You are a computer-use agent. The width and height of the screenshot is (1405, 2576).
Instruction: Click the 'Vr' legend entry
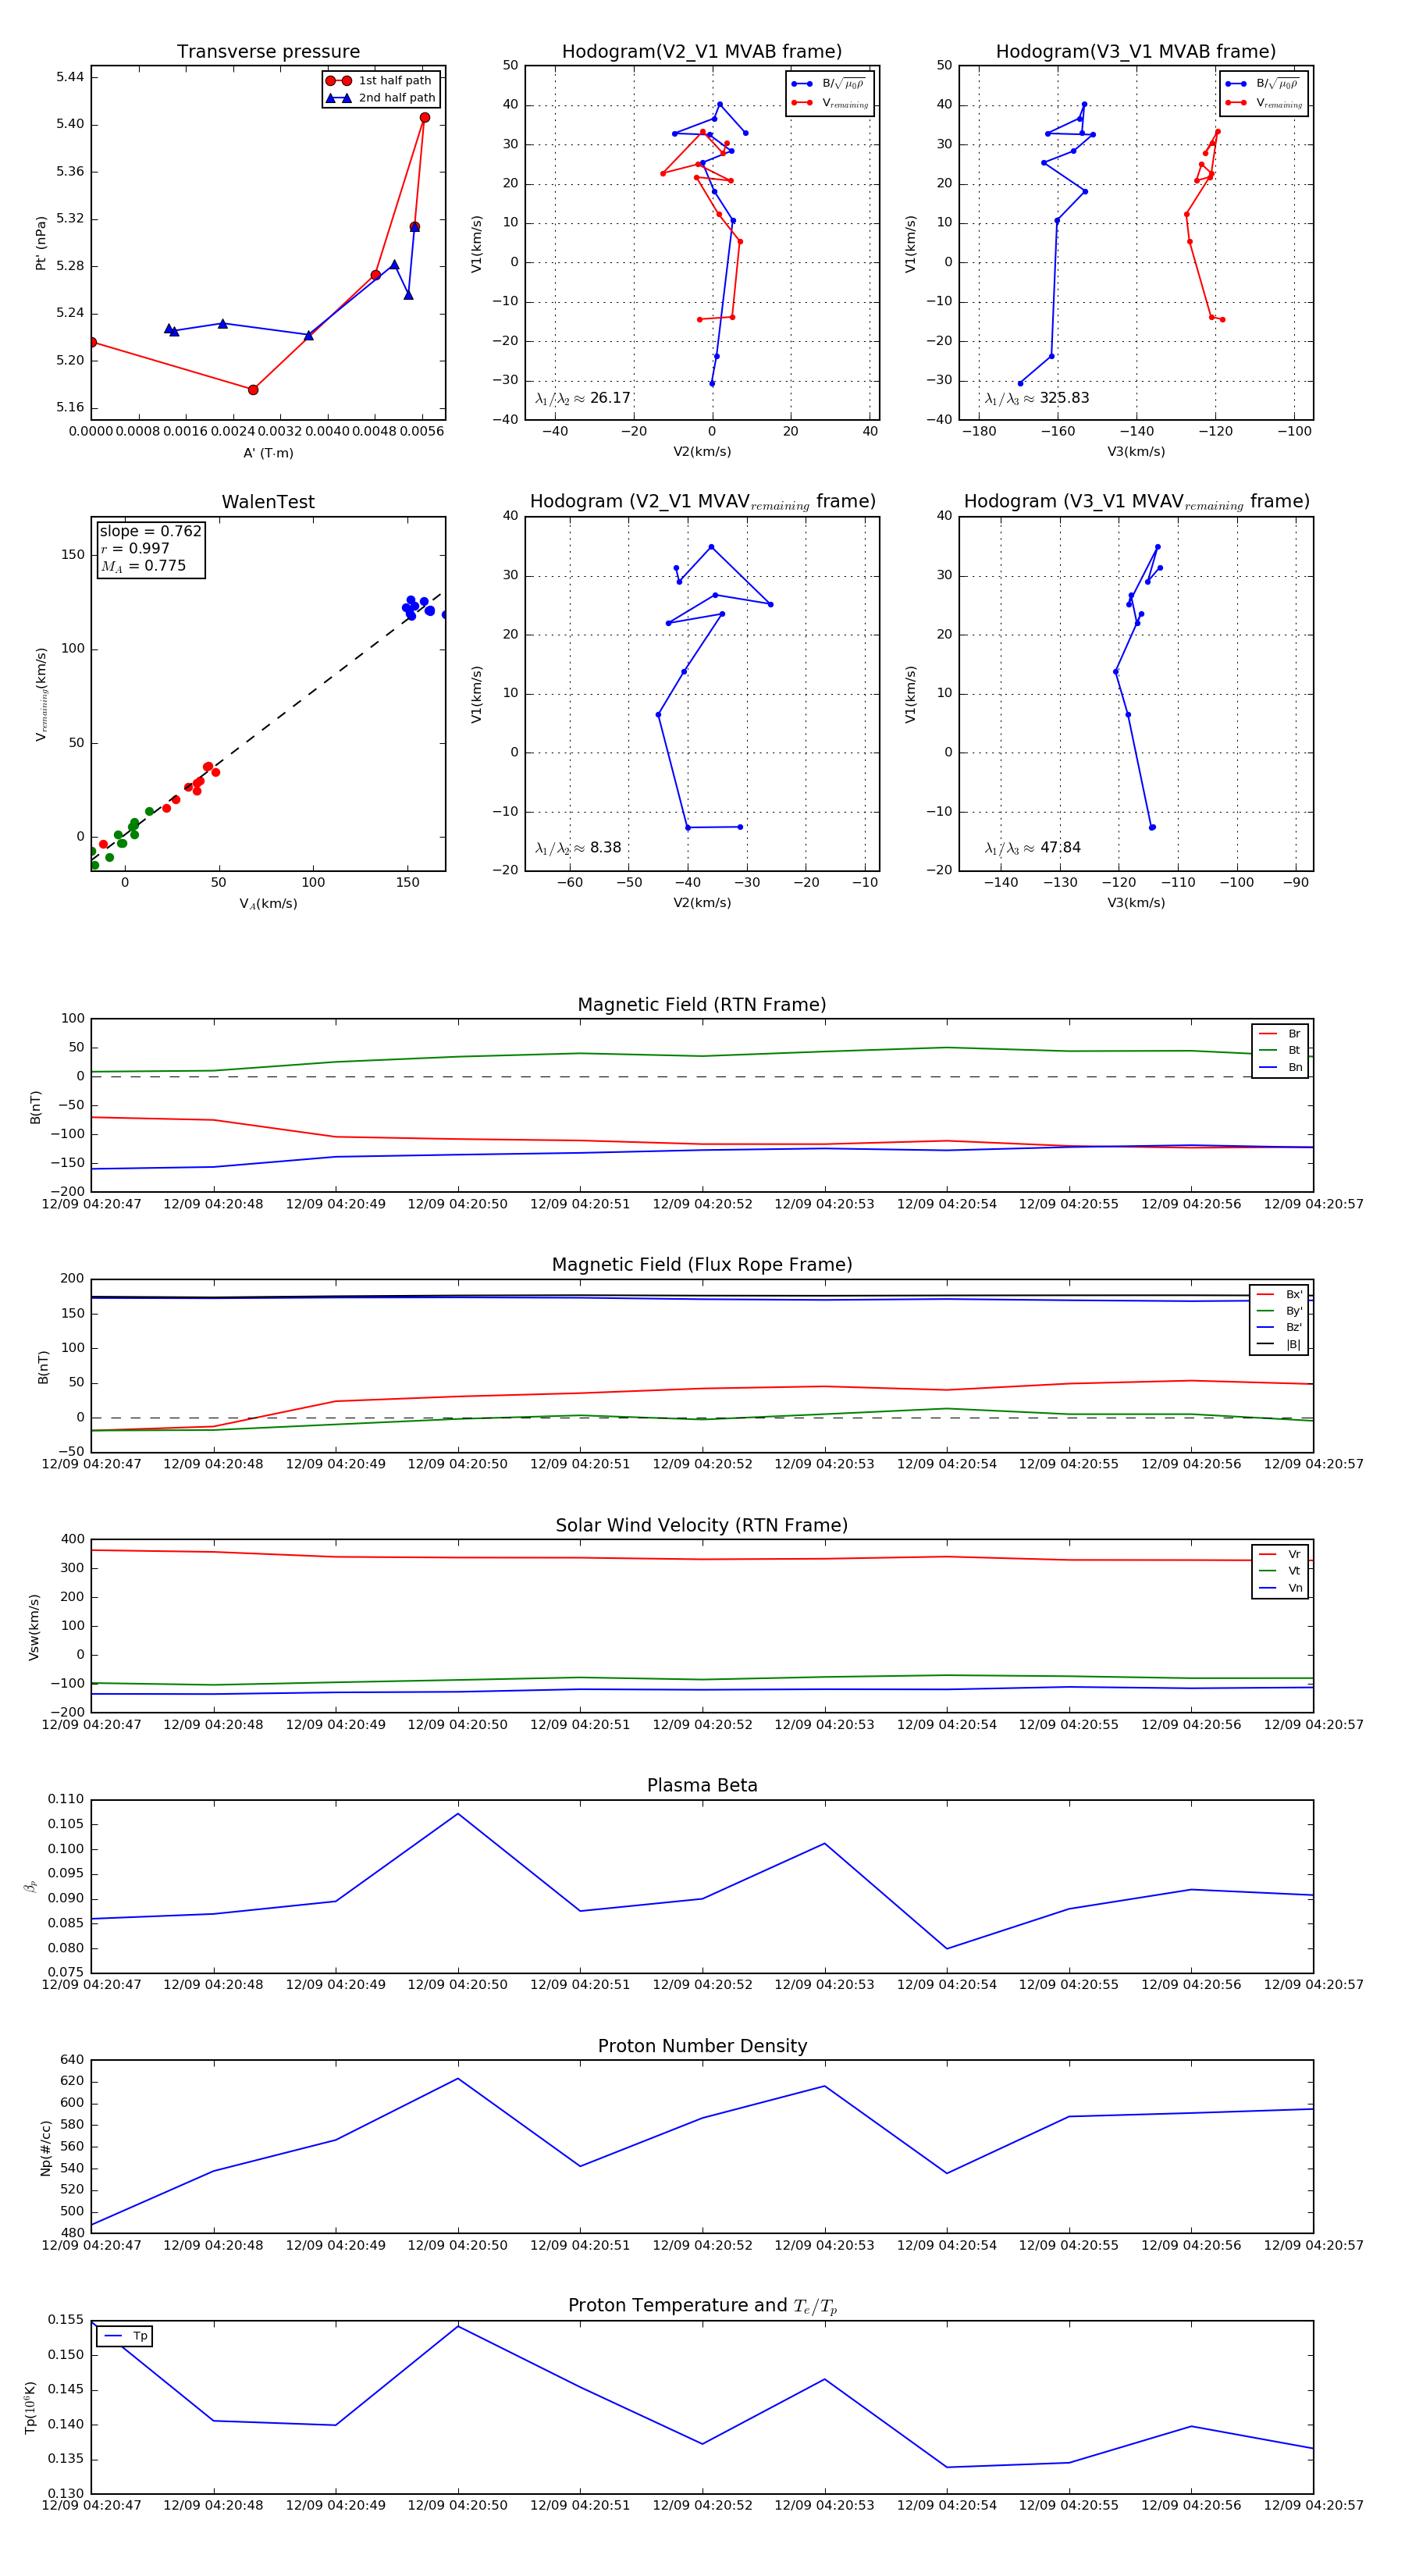[1281, 1554]
